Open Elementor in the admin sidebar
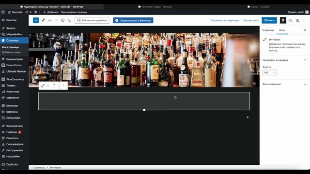The height and width of the screenshot is (174, 310). tap(14, 106)
